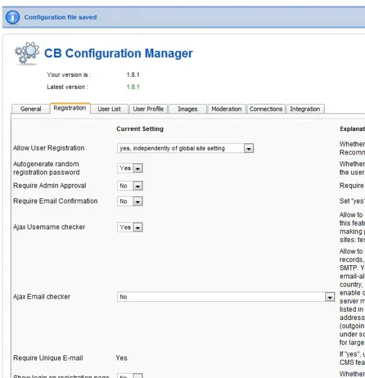365x378 pixels.
Task: Switch to the User List tab
Action: coord(109,109)
